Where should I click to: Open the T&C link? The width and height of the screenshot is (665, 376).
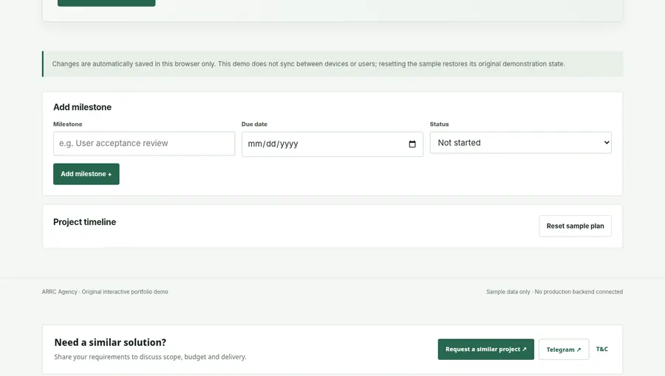click(601, 349)
